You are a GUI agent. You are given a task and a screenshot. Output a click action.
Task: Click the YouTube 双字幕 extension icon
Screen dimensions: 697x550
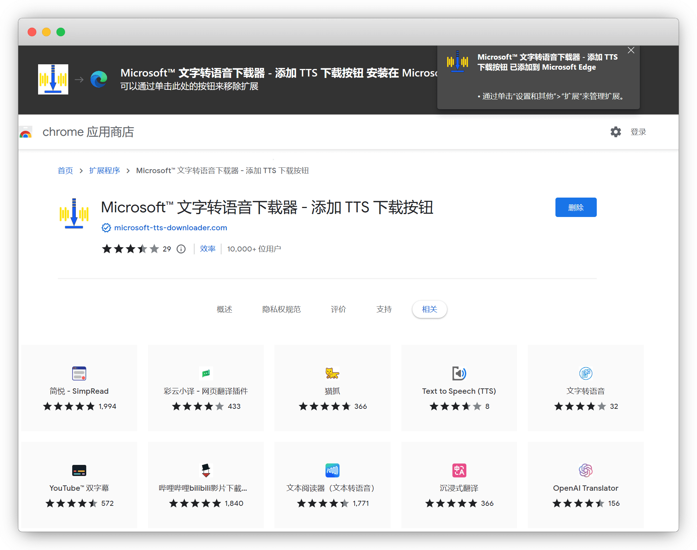click(x=79, y=470)
